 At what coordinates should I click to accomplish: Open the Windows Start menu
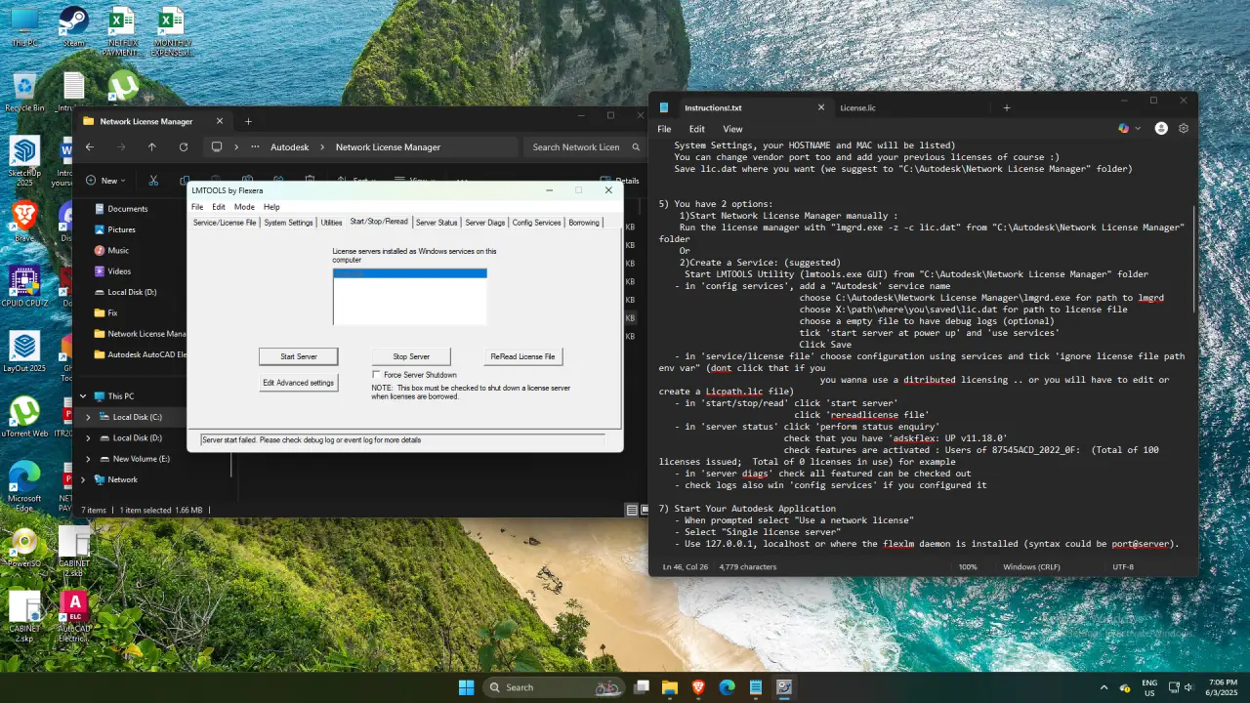coord(466,687)
